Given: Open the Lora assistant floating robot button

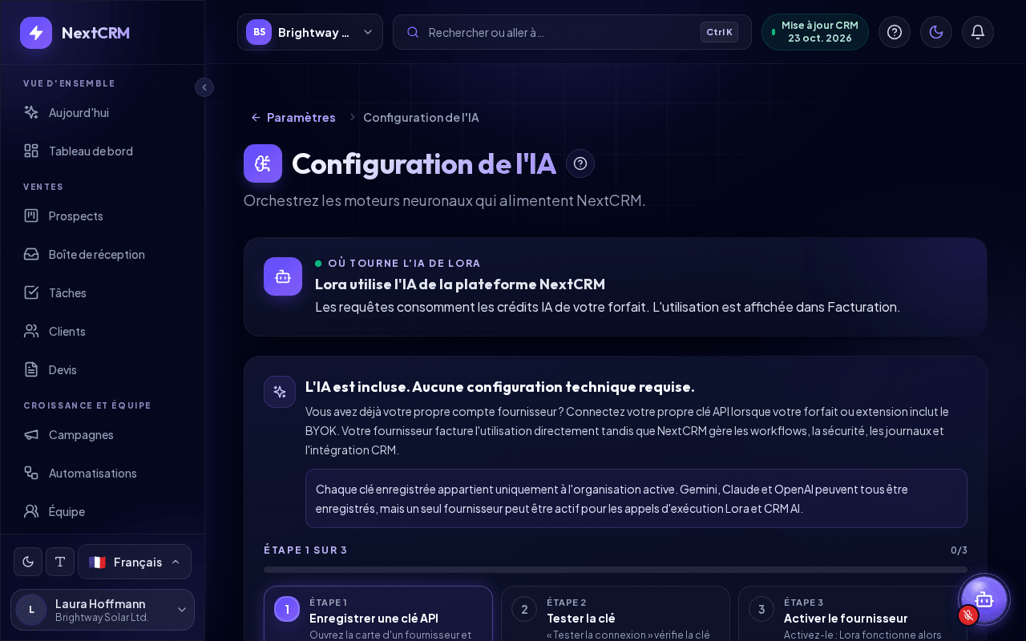Looking at the screenshot, I should (984, 599).
